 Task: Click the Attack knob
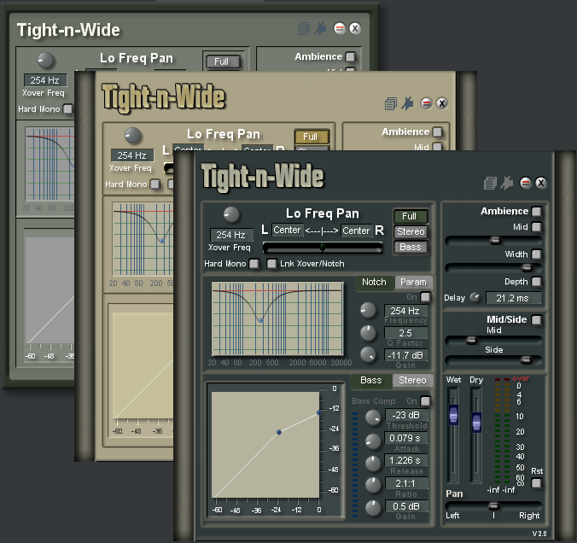[x=373, y=441]
